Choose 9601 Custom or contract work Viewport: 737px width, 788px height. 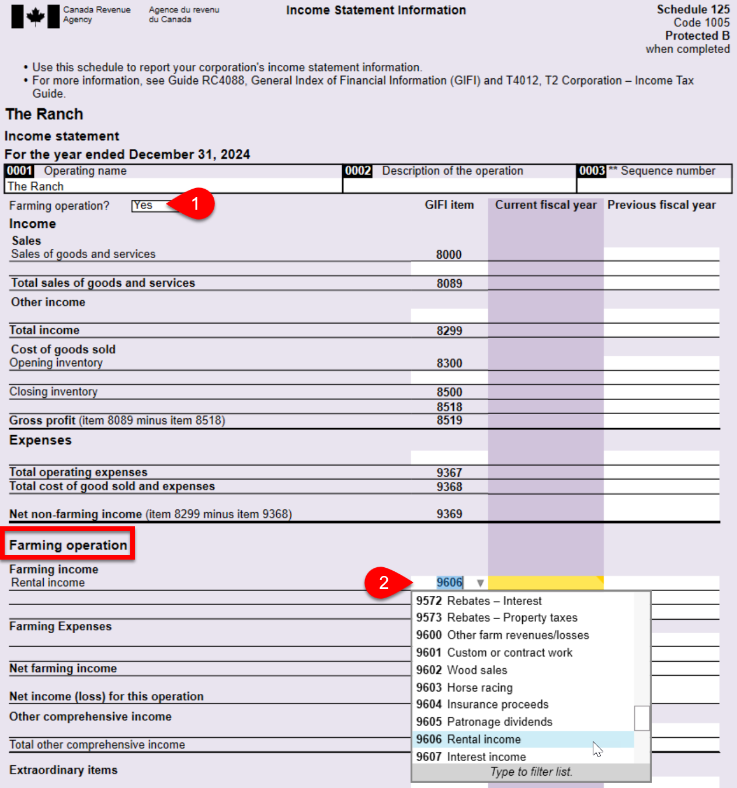[523, 652]
